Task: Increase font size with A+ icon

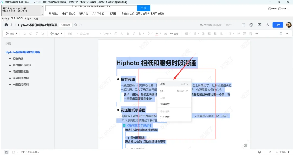Action: pos(116,33)
